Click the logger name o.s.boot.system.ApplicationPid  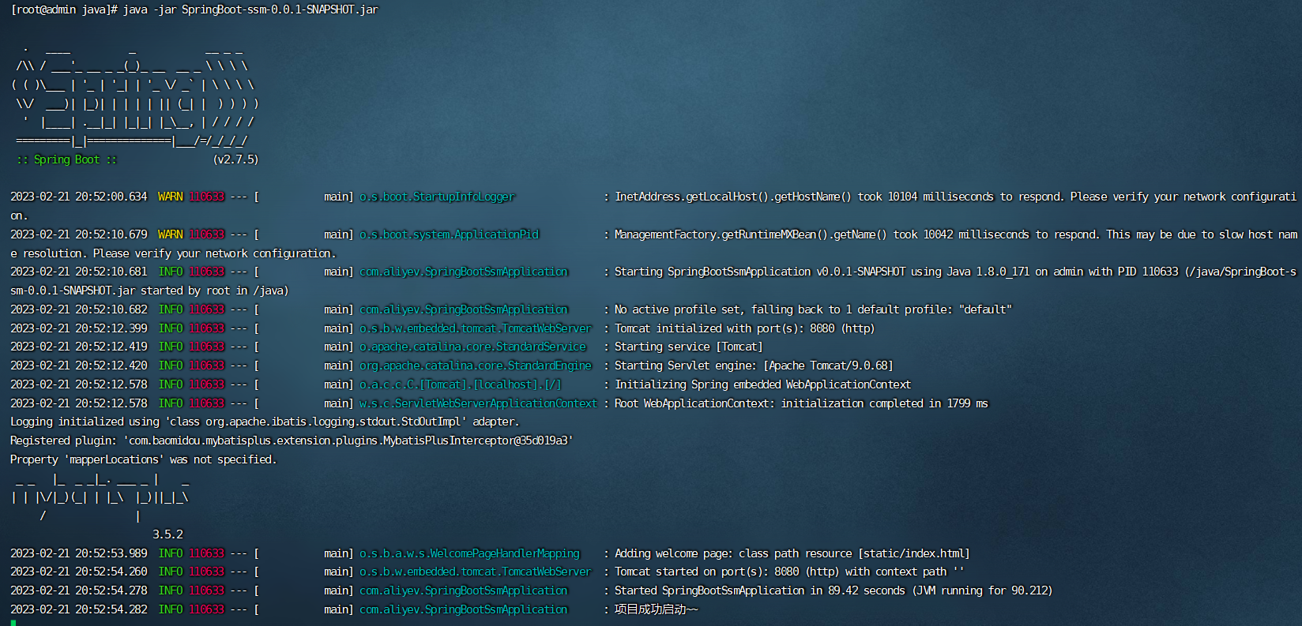tap(449, 234)
